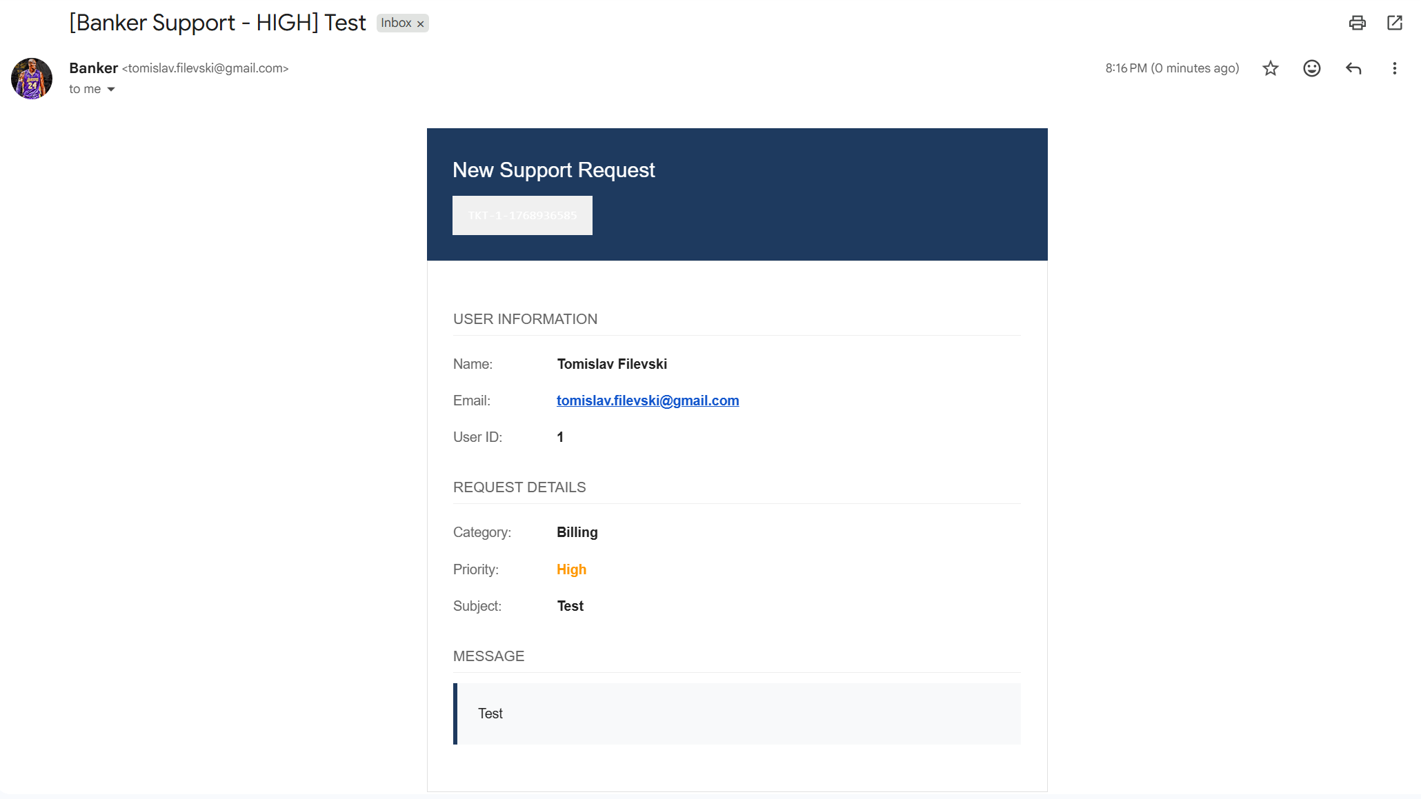Click the Print all icon
Screen dimensions: 1421x799
[x=1357, y=23]
